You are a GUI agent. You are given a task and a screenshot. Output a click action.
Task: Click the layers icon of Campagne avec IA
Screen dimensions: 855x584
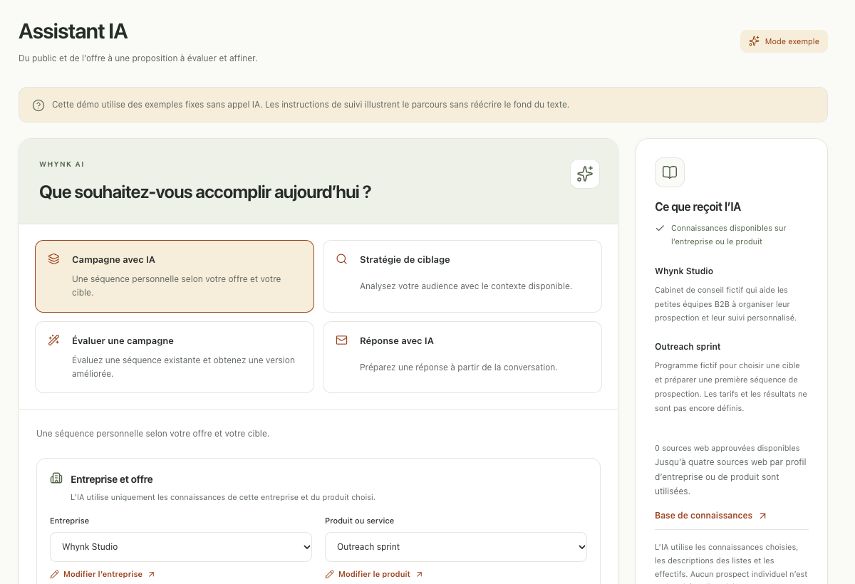pos(54,259)
